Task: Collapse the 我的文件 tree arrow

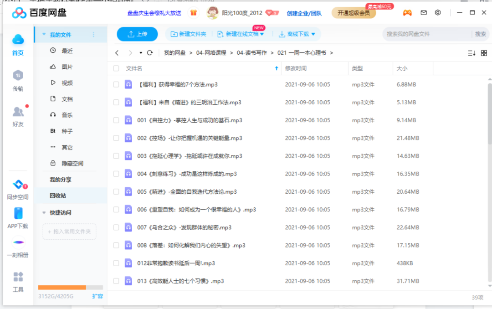Action: pyautogui.click(x=44, y=35)
